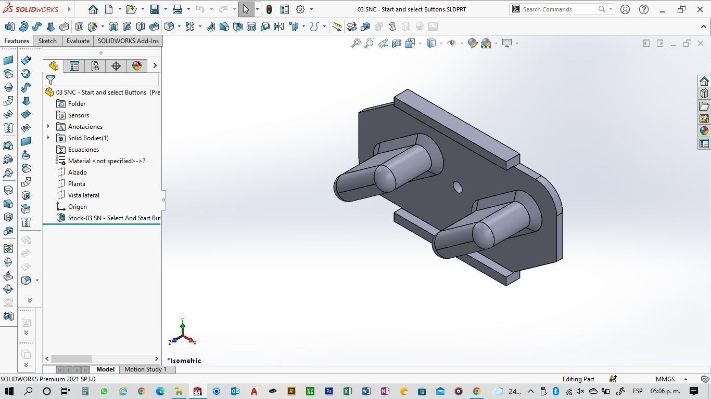Click the Previous View icon
This screenshot has height=399, width=711.
pos(383,43)
